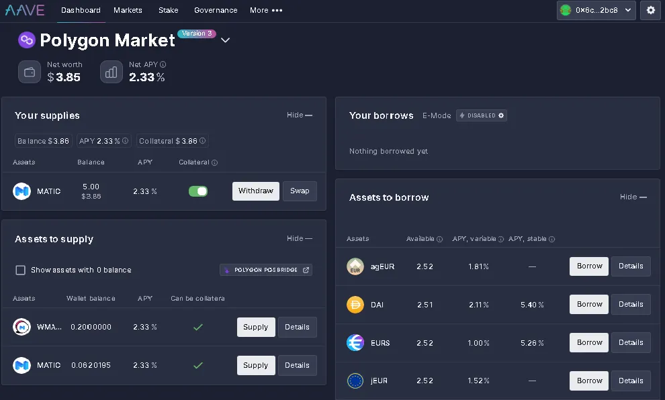
Task: Click the green wallet avatar icon
Action: [x=566, y=10]
